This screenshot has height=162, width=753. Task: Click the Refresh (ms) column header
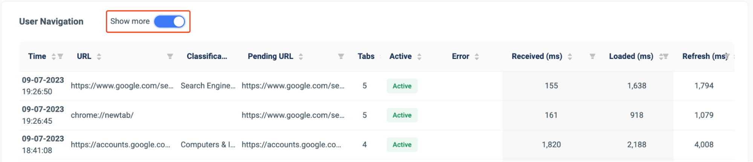tap(705, 56)
